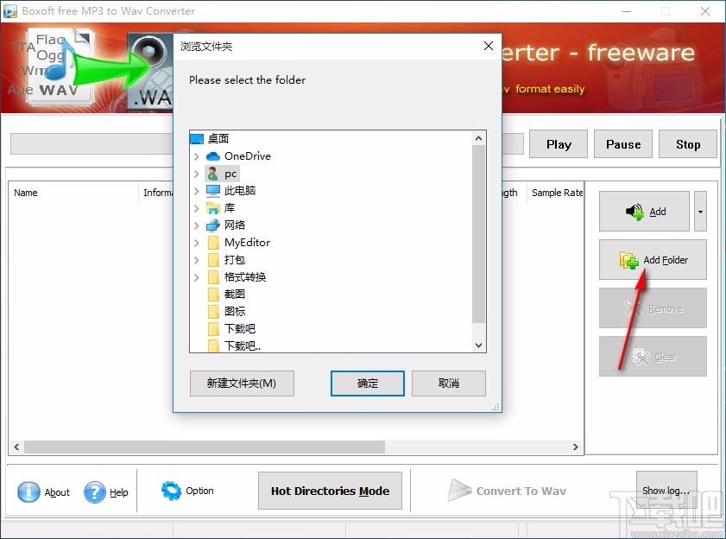Screen dimensions: 726x539
Task: Expand the MyEditor folder node
Action: [196, 243]
